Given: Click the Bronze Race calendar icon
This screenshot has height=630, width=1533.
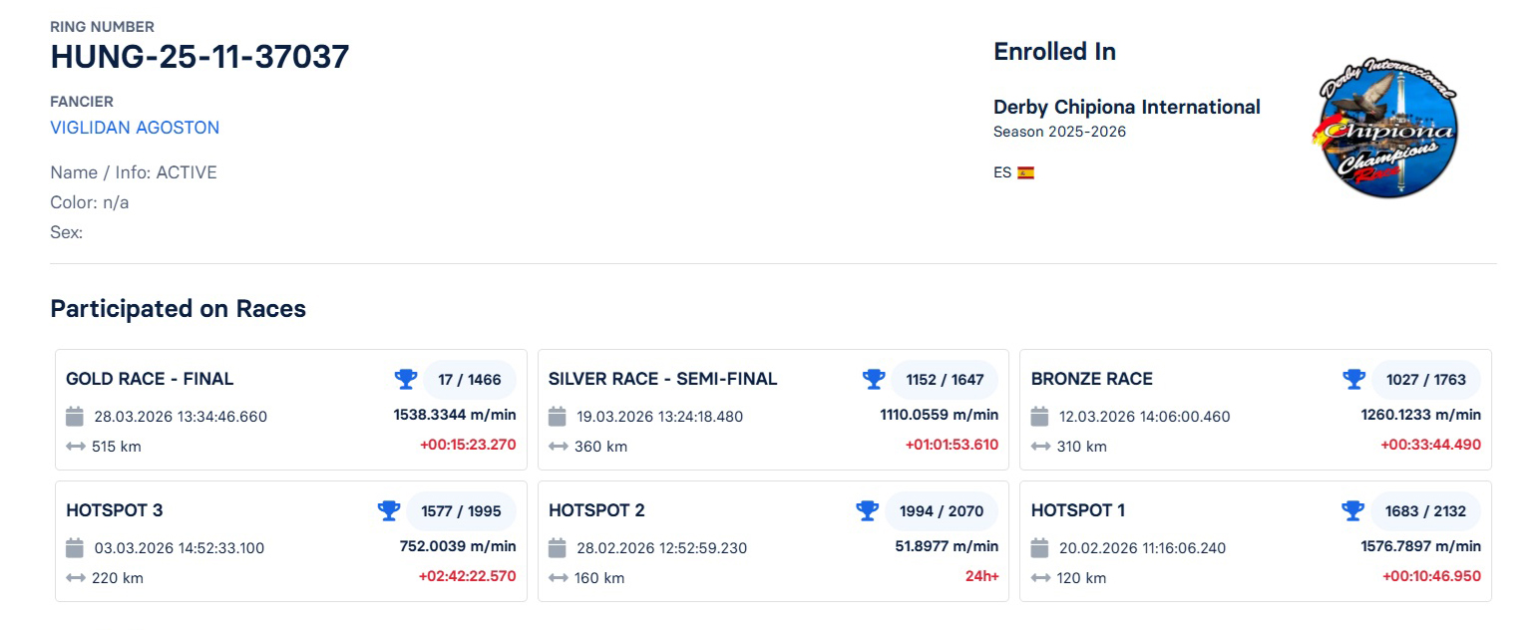Looking at the screenshot, I should pyautogui.click(x=1040, y=416).
